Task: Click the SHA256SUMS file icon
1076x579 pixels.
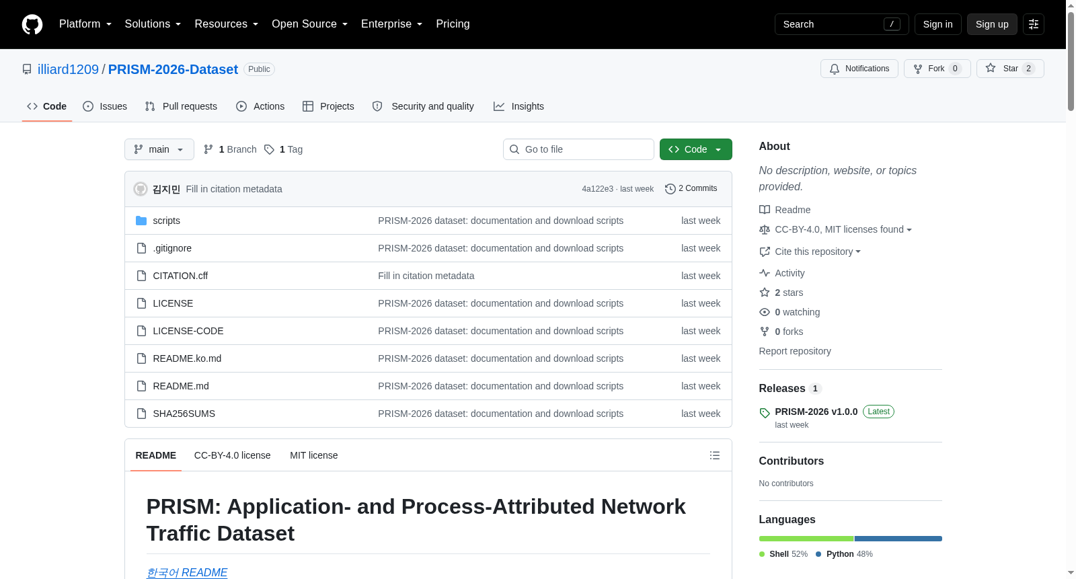Action: (x=141, y=414)
